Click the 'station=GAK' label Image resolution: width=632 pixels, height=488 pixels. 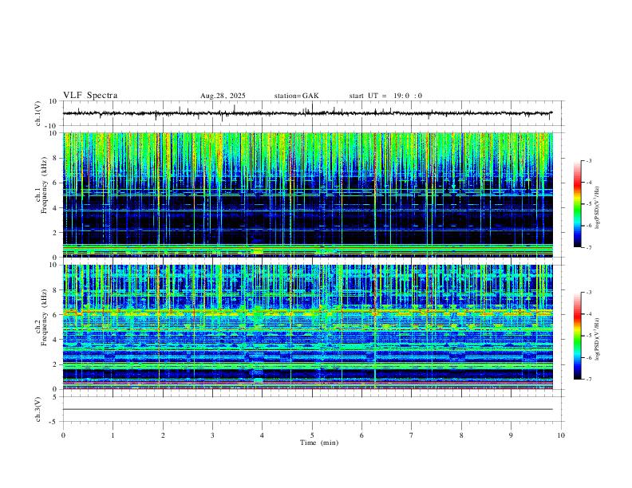pyautogui.click(x=297, y=96)
